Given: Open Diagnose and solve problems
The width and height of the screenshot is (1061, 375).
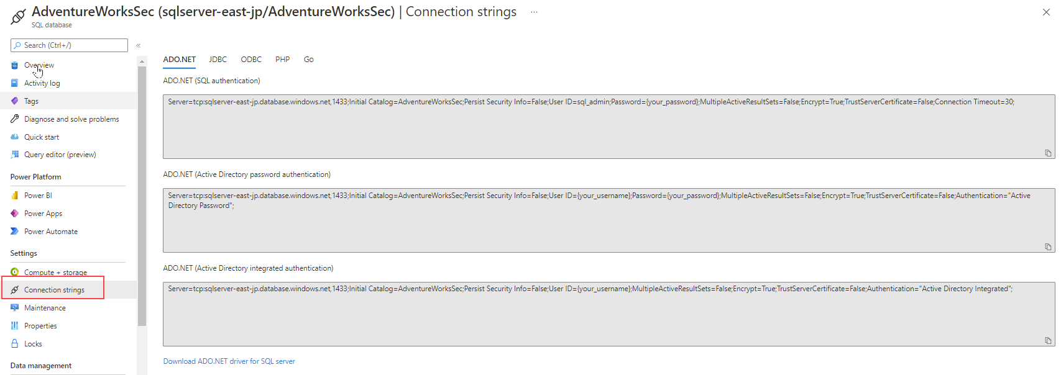Looking at the screenshot, I should tap(71, 119).
